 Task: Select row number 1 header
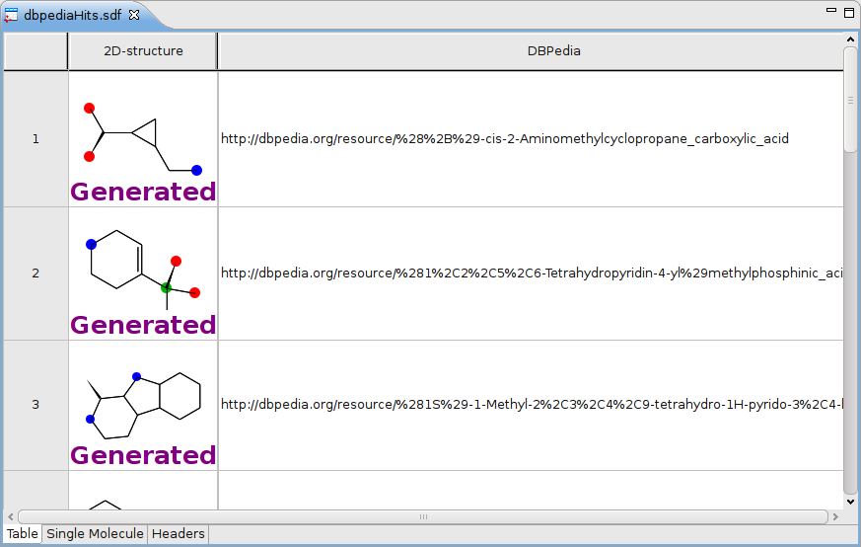(x=36, y=139)
